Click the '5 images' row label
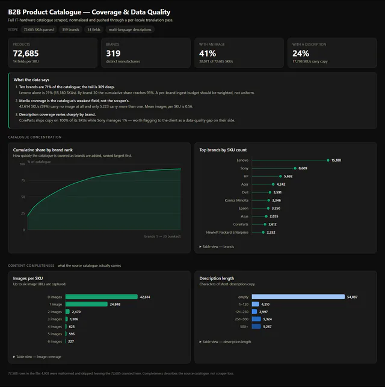The height and width of the screenshot is (387, 385). 55,334
